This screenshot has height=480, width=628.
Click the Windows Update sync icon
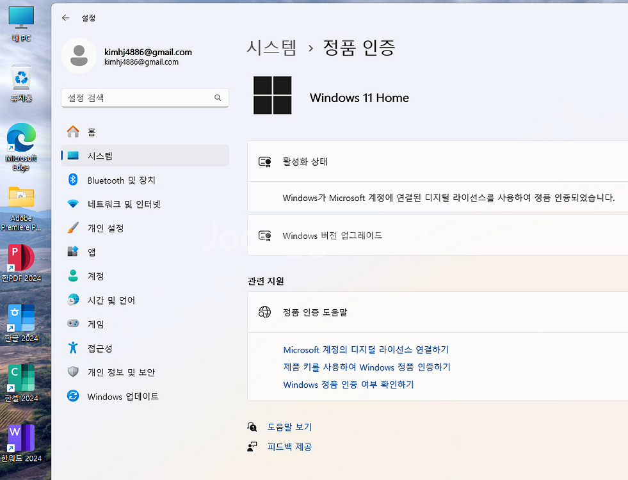pos(73,396)
